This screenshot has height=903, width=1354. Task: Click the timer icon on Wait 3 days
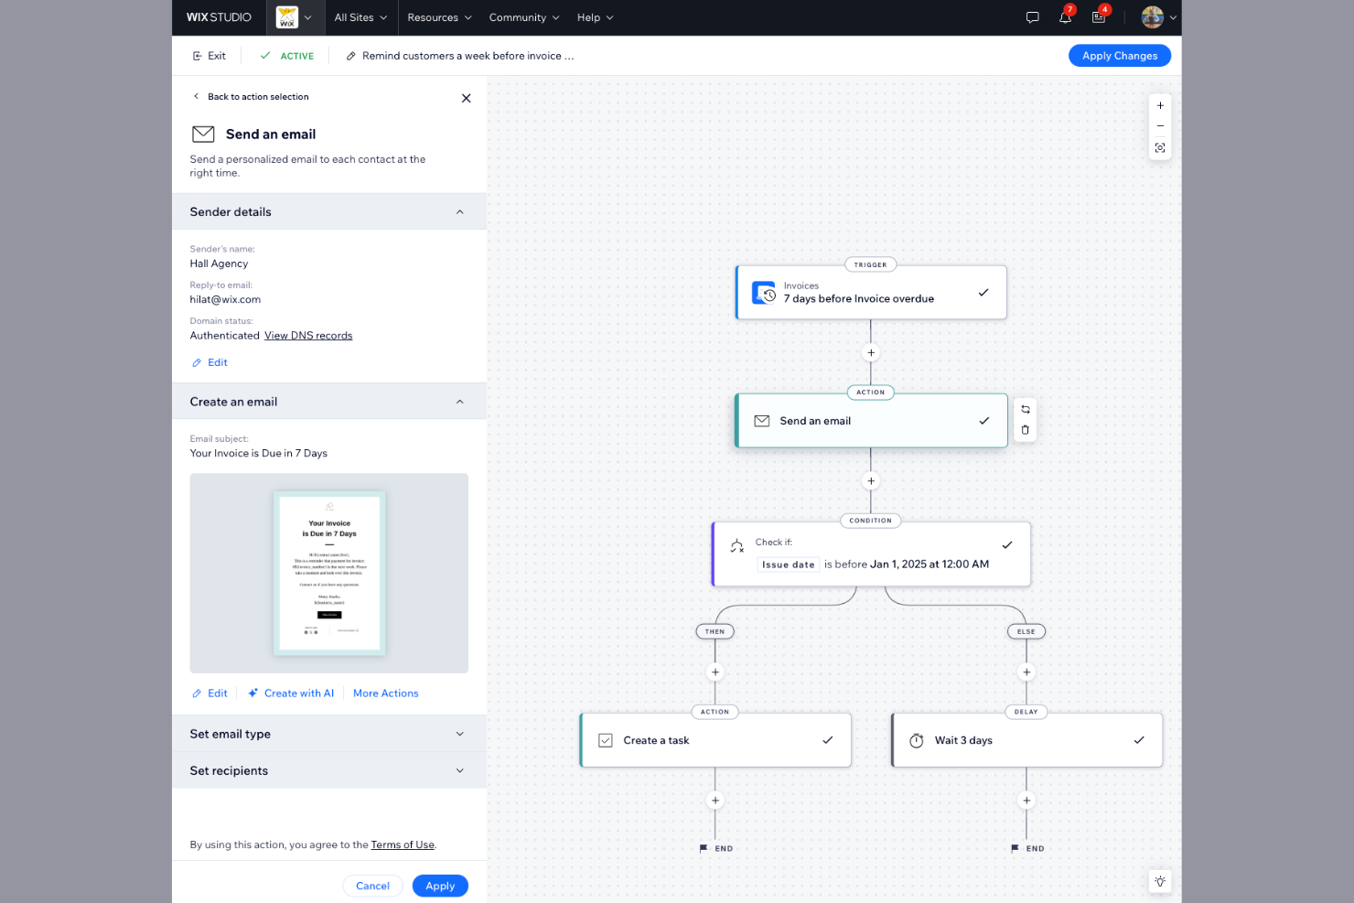917,740
